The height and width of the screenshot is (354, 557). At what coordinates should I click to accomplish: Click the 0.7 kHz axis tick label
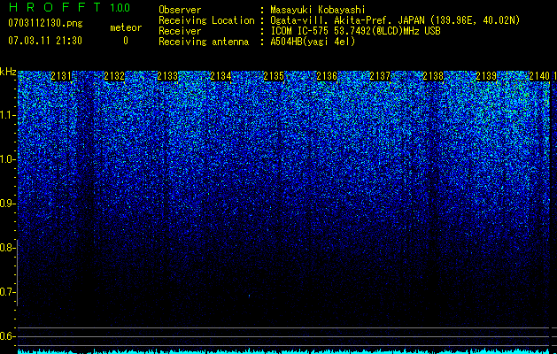pyautogui.click(x=7, y=292)
